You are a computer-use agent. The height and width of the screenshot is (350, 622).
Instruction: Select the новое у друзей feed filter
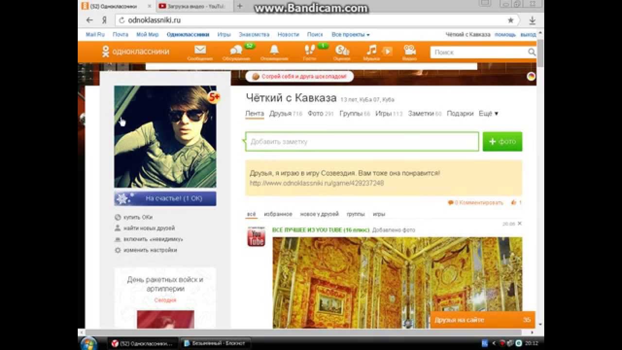(319, 214)
